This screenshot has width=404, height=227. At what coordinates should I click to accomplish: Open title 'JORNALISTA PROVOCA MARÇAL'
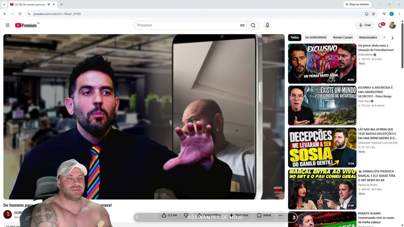point(377,176)
